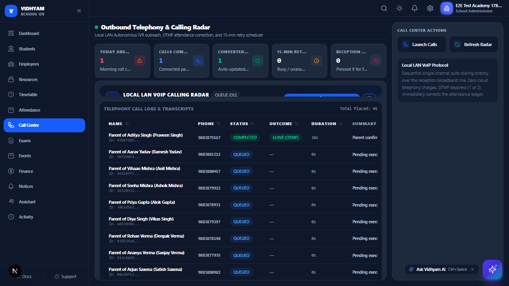Viewport: 509px width, 286px height.
Task: Select the Parent of Aditya Singh row name
Action: [x=146, y=135]
